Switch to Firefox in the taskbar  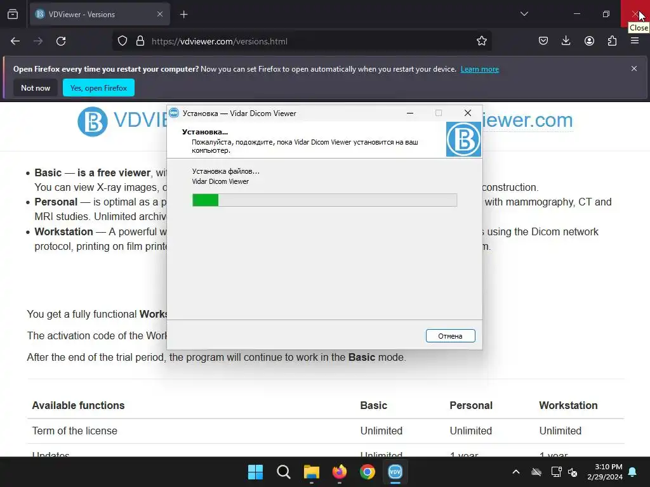[340, 472]
